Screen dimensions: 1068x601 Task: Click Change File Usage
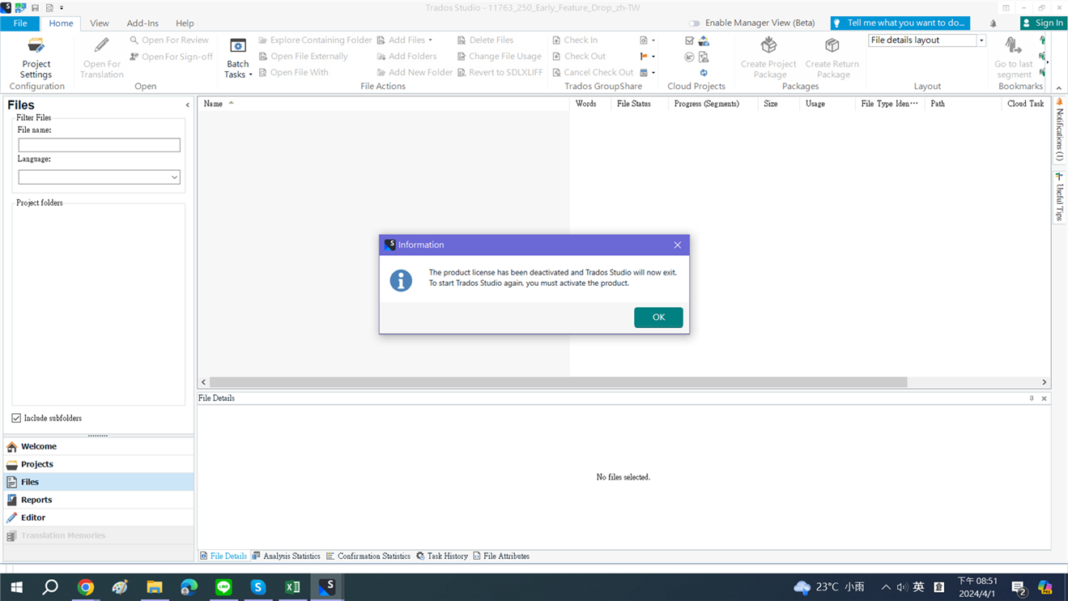499,56
